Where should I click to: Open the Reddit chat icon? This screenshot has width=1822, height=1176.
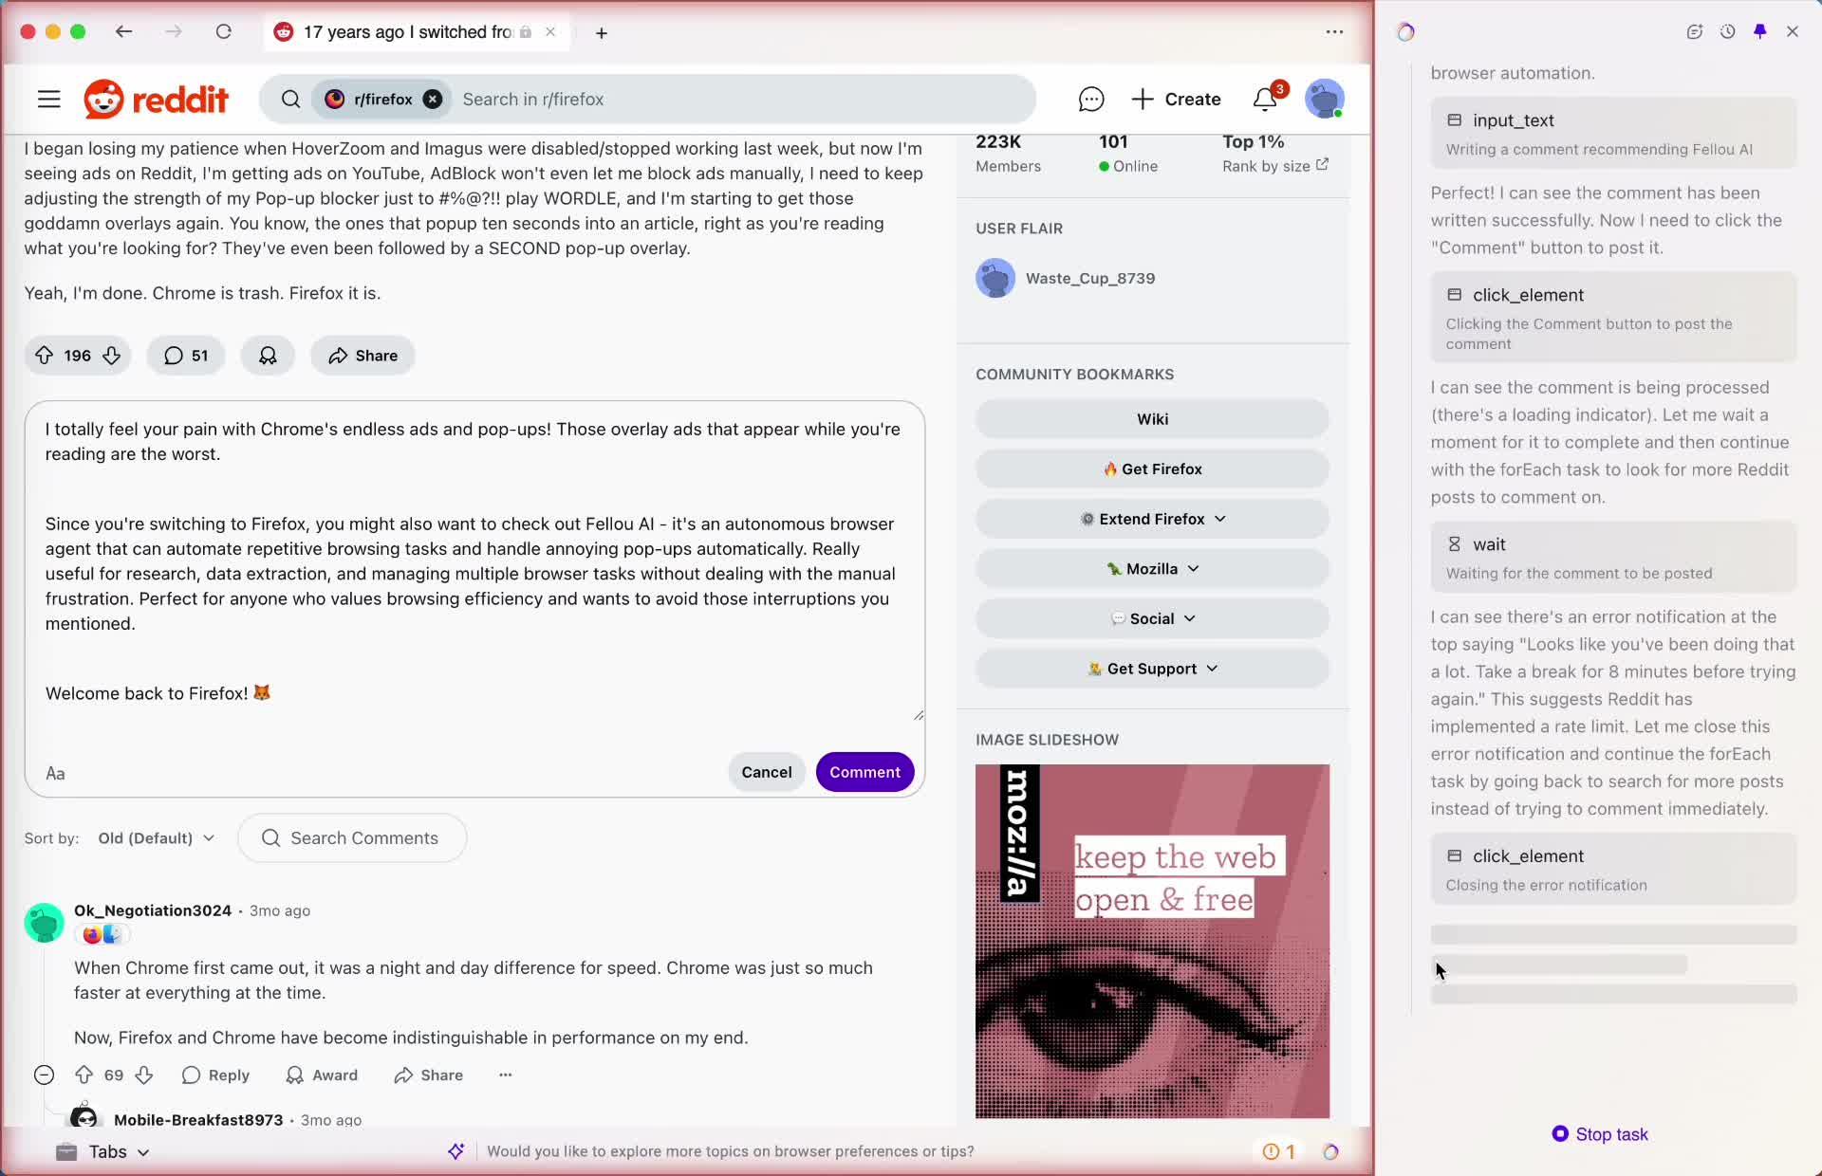(1090, 100)
